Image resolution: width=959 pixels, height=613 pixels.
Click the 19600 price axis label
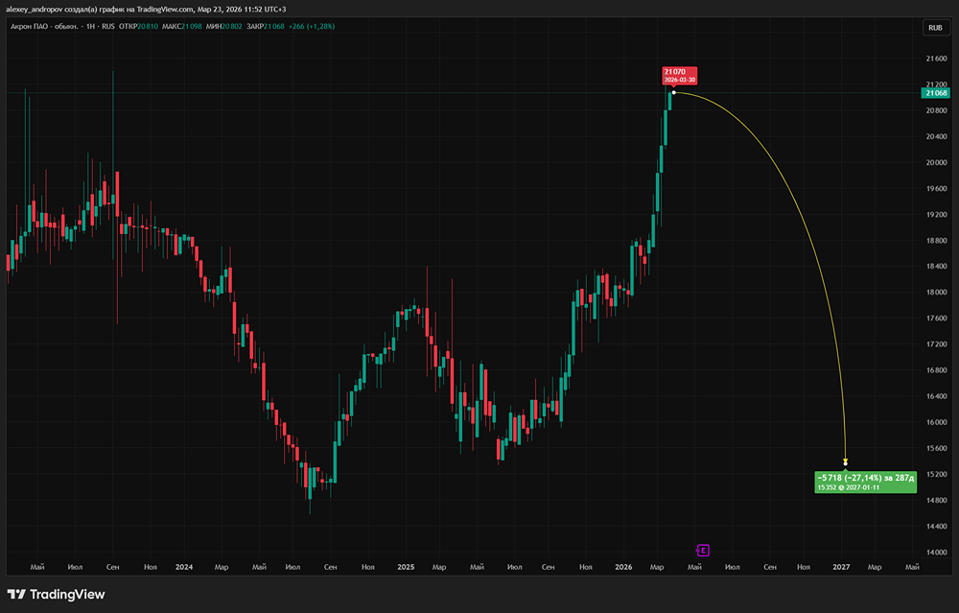tap(936, 188)
